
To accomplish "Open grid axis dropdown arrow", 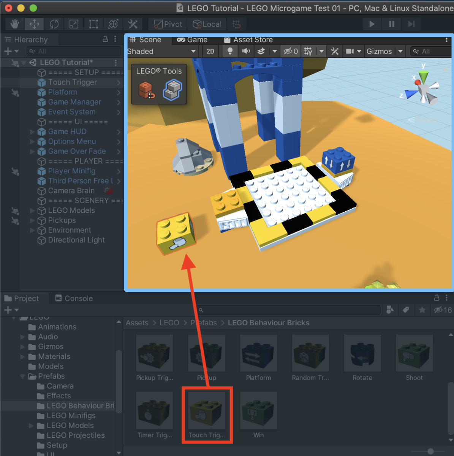I will tap(321, 51).
